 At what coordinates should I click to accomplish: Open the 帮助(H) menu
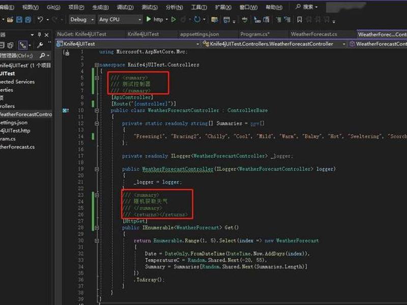274,7
